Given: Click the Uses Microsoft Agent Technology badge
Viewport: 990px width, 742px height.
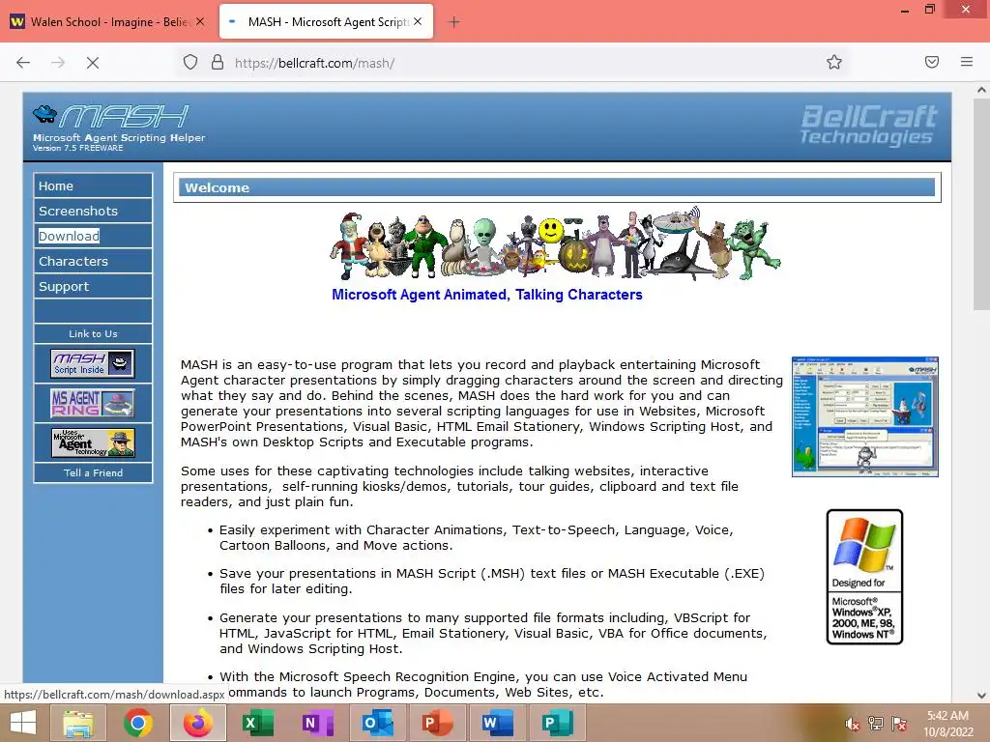Looking at the screenshot, I should tap(93, 442).
